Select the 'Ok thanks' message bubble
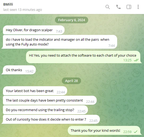The width and height of the screenshot is (144, 137). pyautogui.click(x=19, y=70)
